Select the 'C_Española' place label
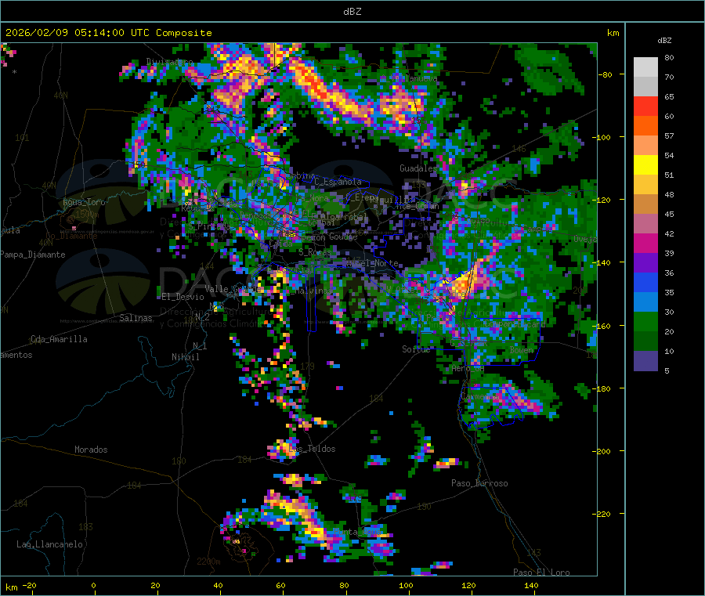Screen dimensions: 705x596 338,182
